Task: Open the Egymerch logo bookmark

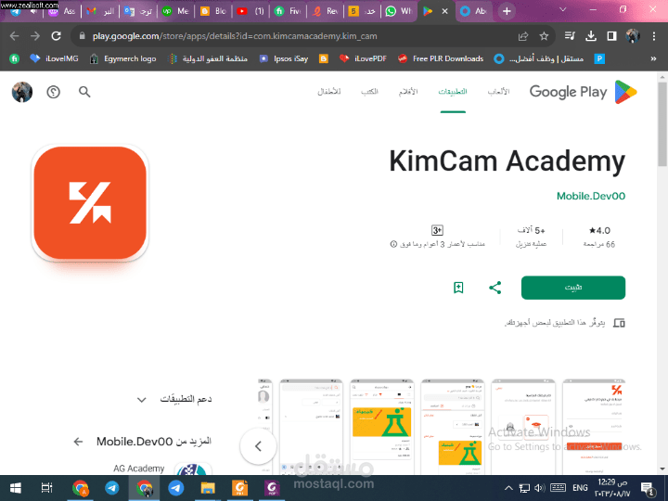Action: pos(122,58)
